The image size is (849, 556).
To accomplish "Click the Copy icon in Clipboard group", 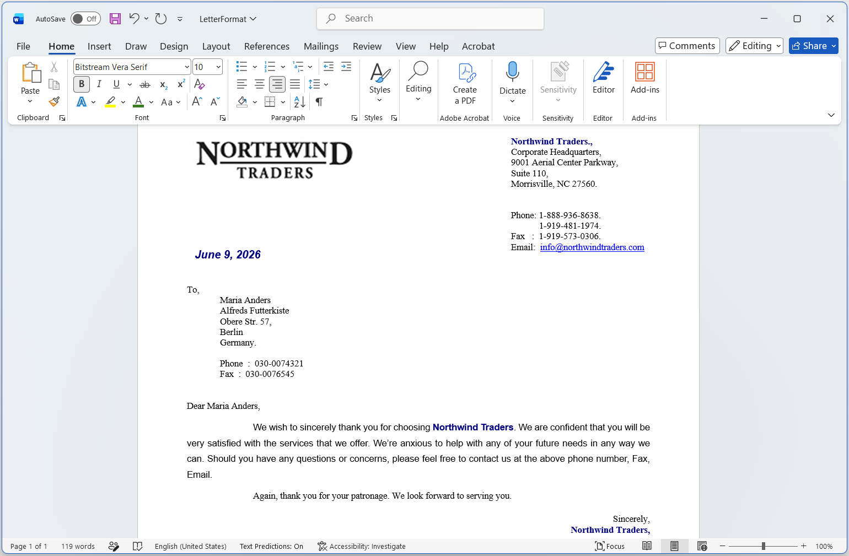I will click(54, 84).
